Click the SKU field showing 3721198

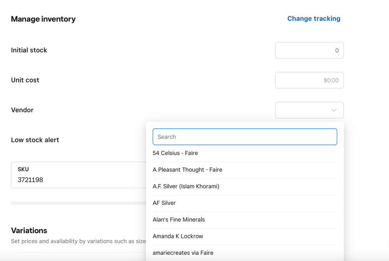click(x=78, y=175)
